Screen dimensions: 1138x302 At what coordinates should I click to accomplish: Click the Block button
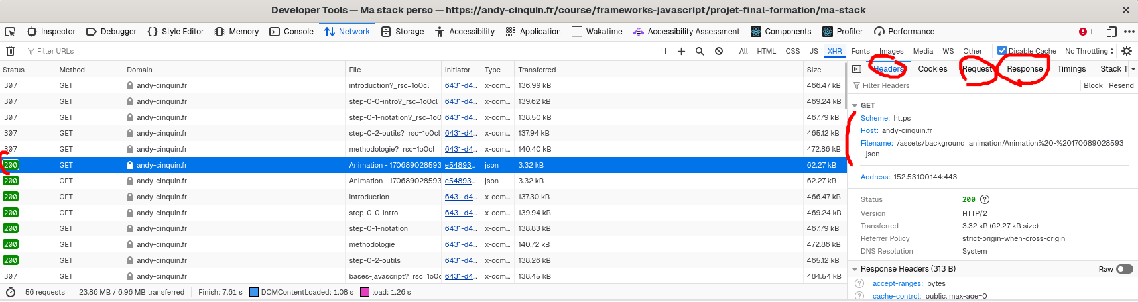click(x=1092, y=85)
